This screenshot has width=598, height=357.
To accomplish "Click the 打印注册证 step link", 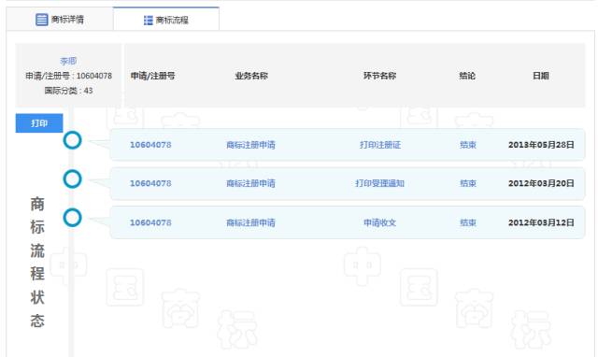I will coord(380,145).
